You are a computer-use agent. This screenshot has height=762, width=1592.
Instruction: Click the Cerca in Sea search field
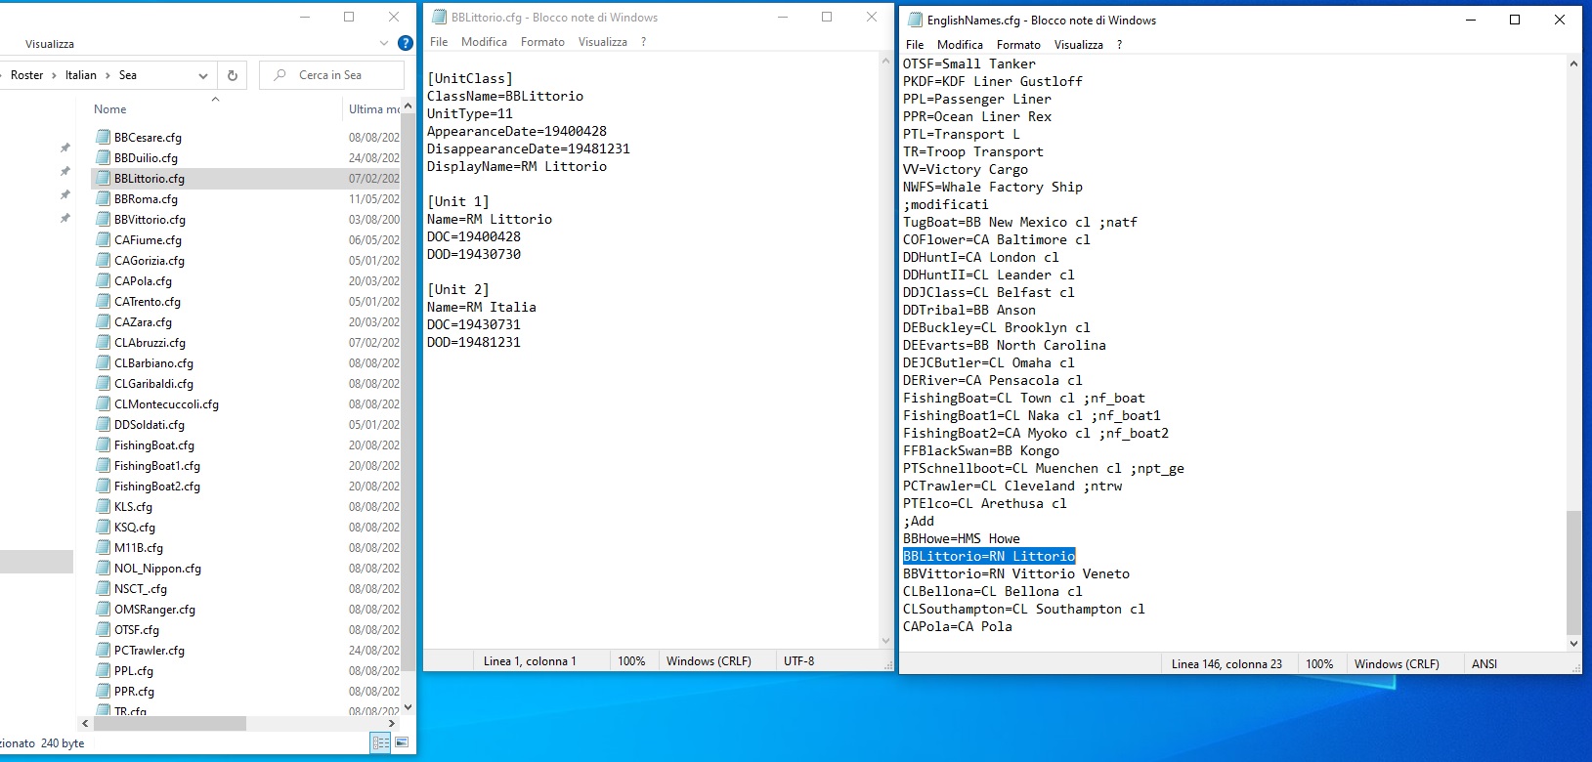point(331,75)
